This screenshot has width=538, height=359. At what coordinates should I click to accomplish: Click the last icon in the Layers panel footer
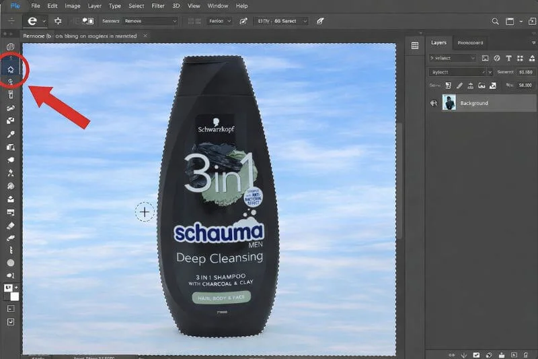(526, 355)
